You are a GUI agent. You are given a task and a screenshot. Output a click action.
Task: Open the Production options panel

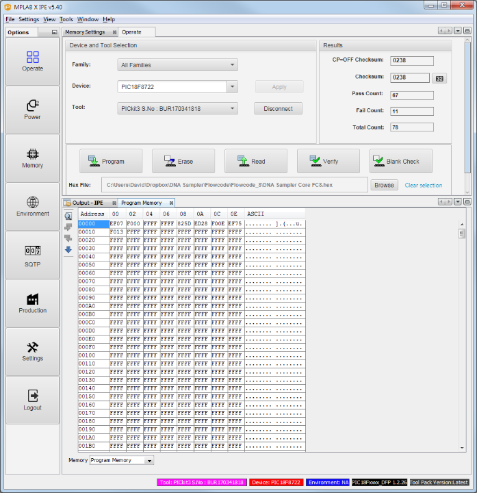(32, 303)
